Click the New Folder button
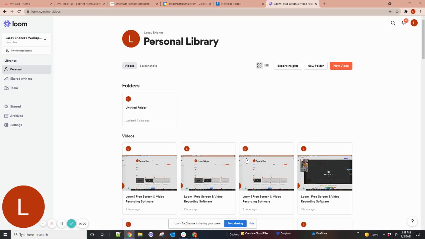 (316, 66)
